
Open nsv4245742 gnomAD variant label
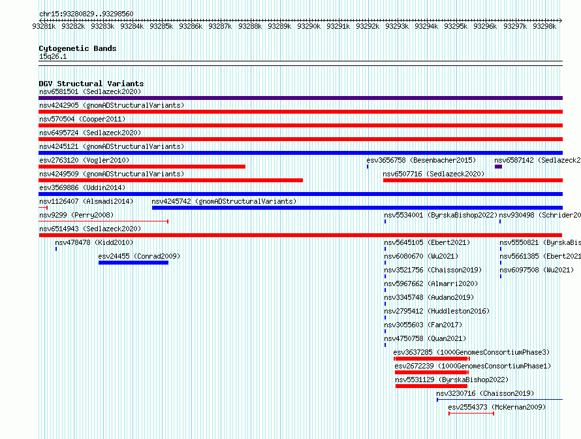click(x=224, y=201)
